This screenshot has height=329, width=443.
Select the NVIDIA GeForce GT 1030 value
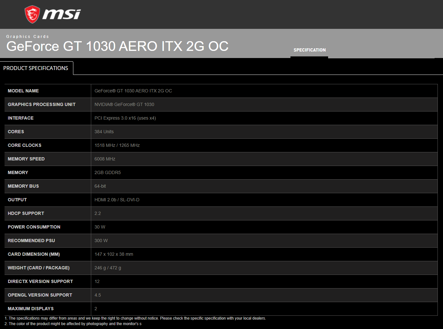(x=124, y=104)
